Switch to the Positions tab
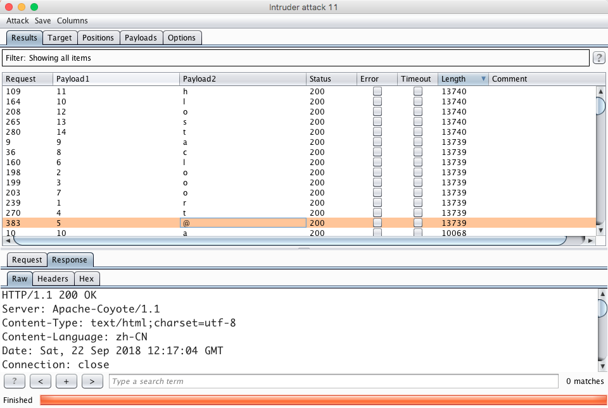This screenshot has width=608, height=408. pos(98,38)
